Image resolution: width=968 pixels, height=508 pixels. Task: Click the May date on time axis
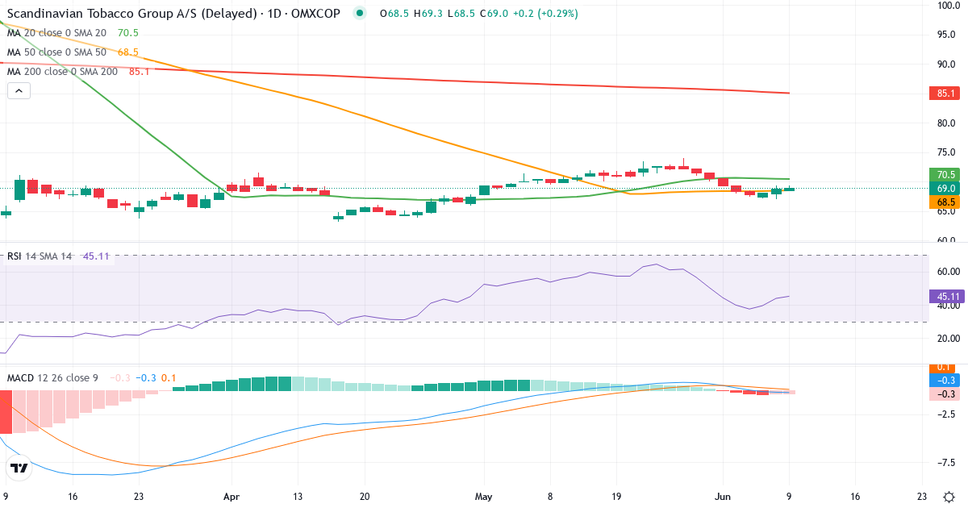click(484, 497)
